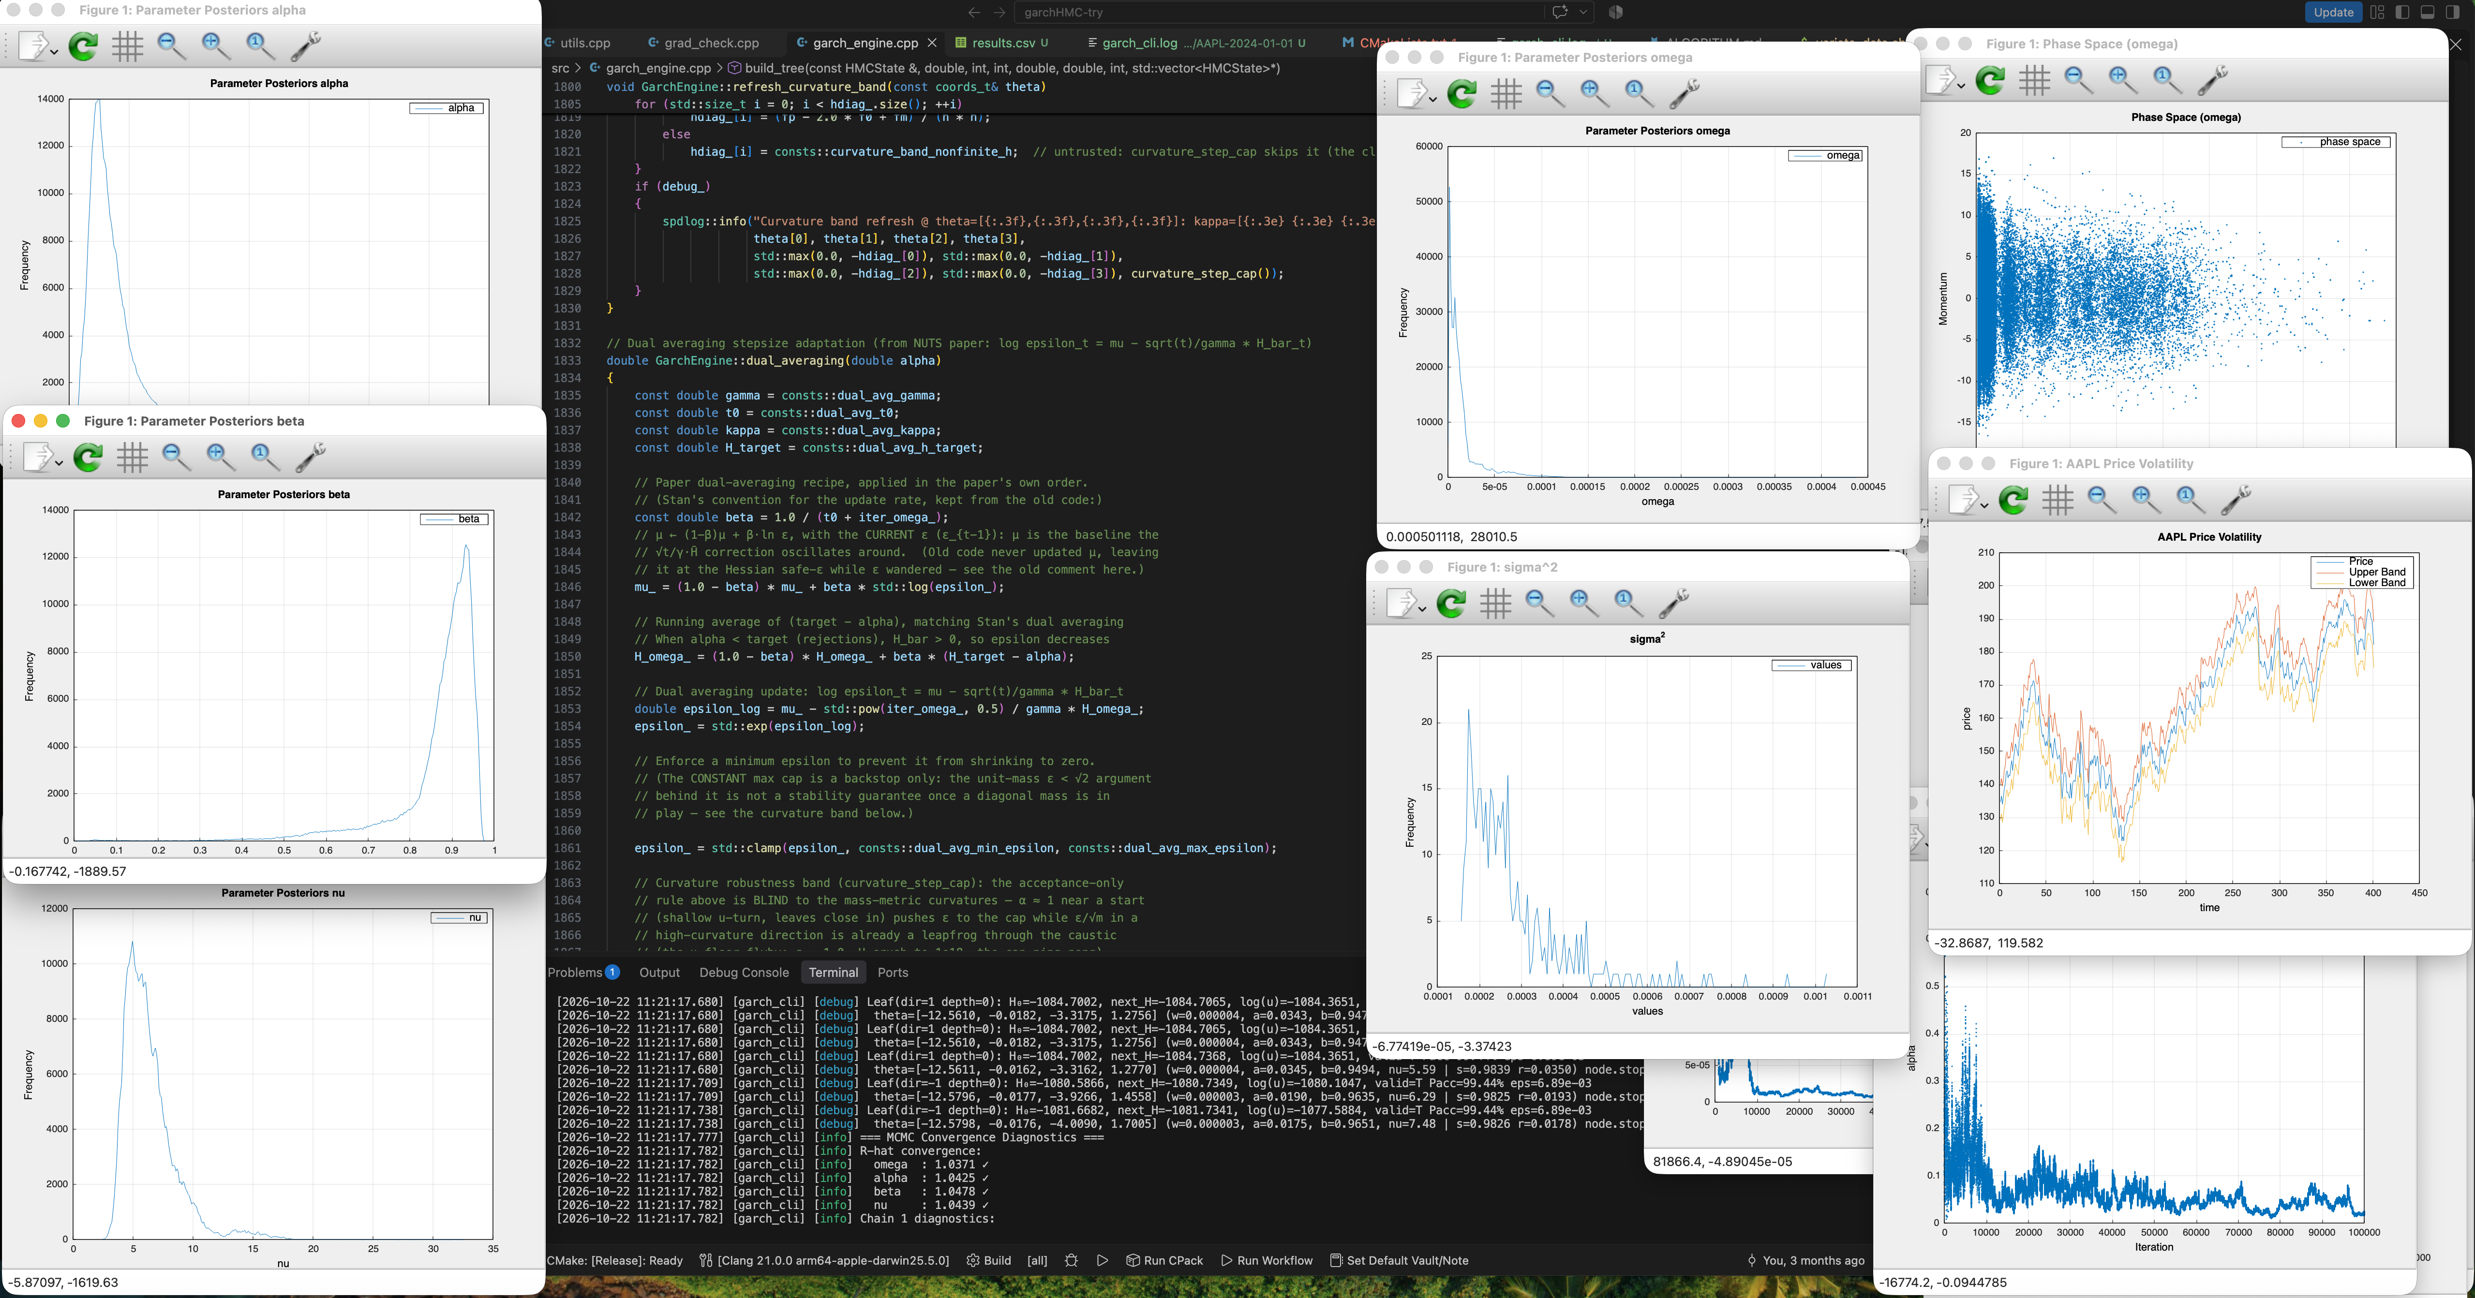Close the garch_engine.cpp editor tab

click(932, 42)
